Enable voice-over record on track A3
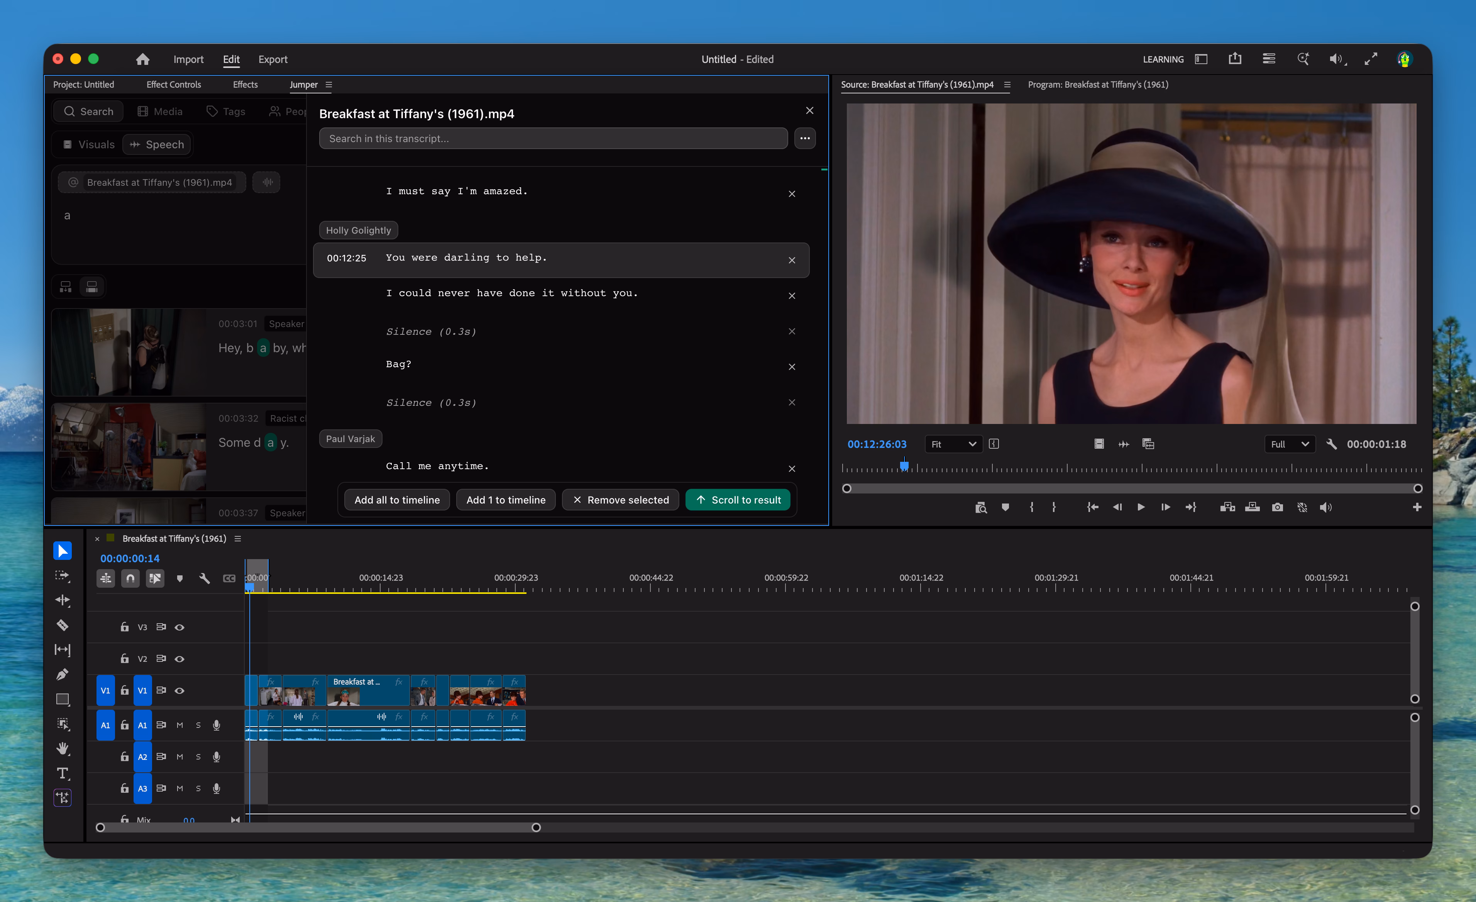 point(217,789)
